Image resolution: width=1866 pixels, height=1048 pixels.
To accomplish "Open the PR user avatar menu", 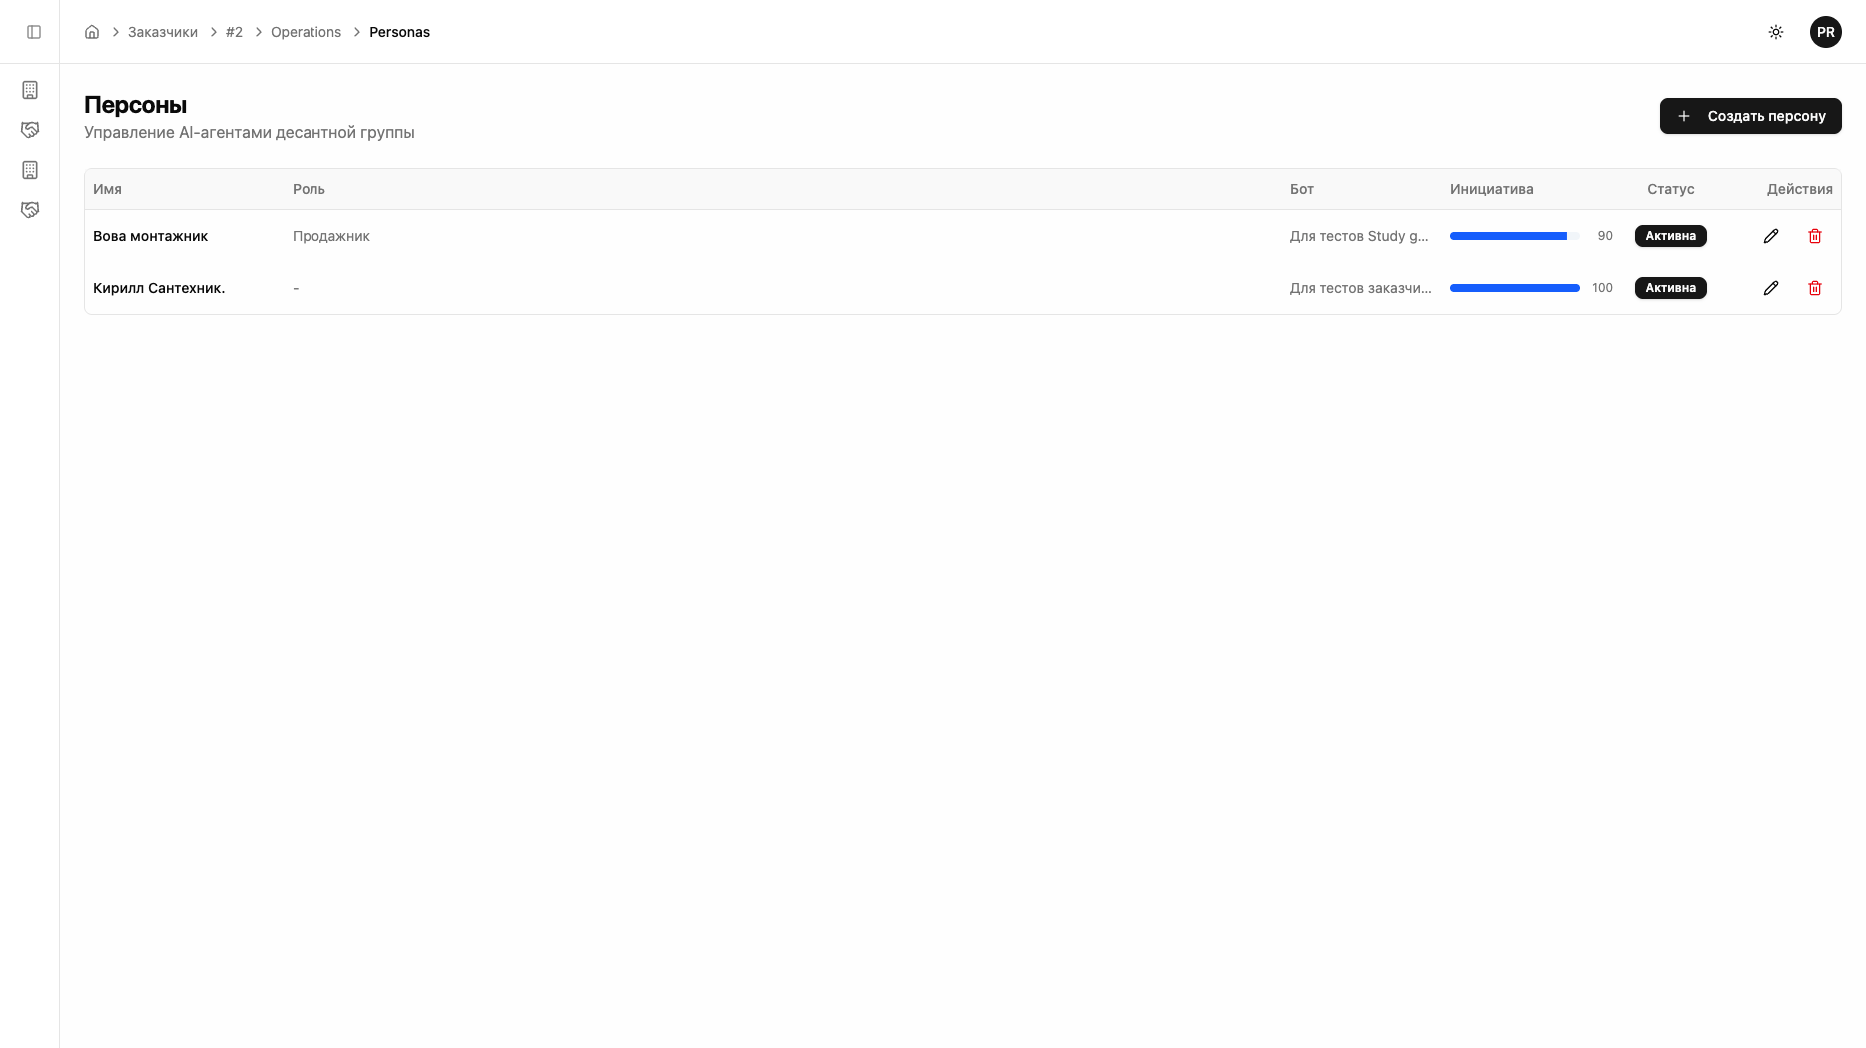I will pos(1825,32).
